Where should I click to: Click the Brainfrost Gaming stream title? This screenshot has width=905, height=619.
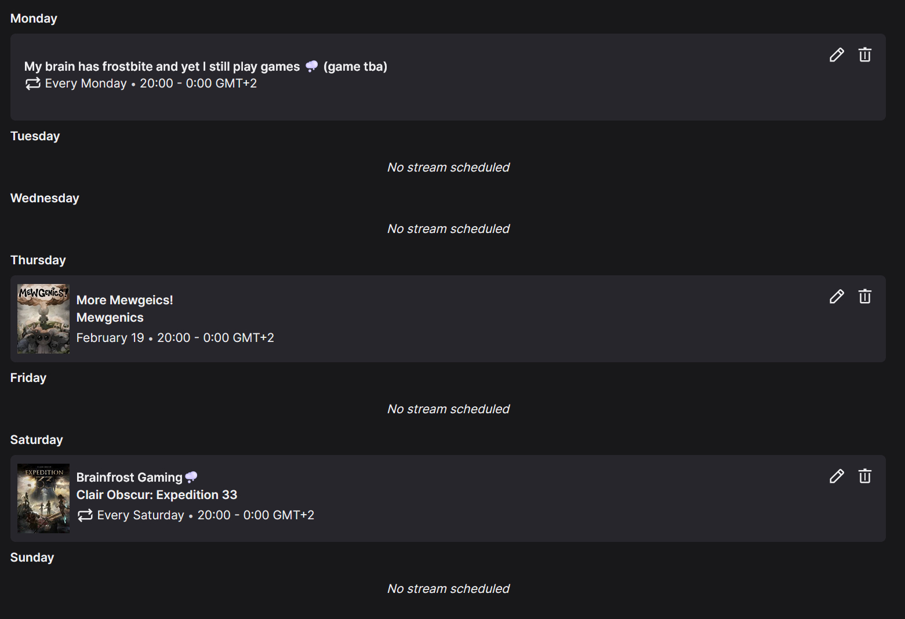coord(129,478)
